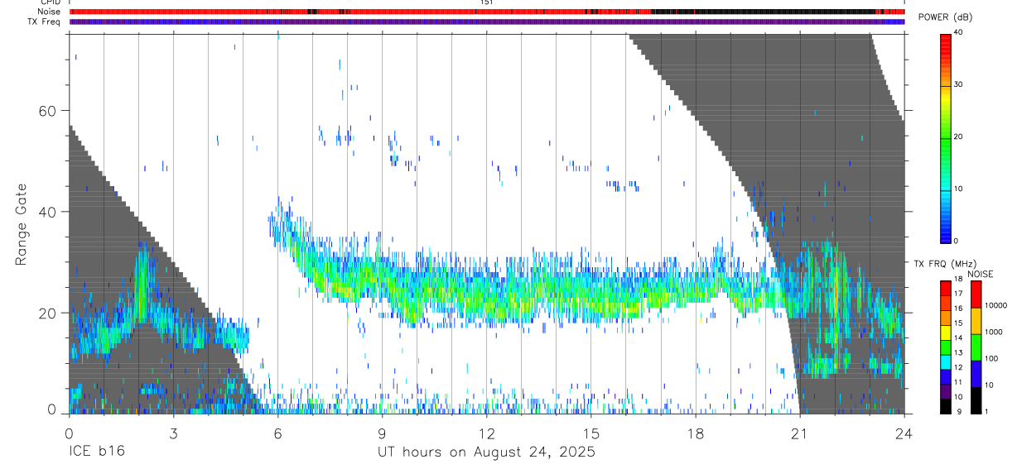Viewport: 1017px width, 469px height.
Task: Click the green middle of the POWER colorbar
Action: (946, 137)
